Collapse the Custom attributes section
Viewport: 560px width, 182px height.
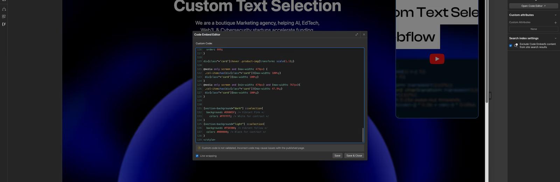click(555, 15)
